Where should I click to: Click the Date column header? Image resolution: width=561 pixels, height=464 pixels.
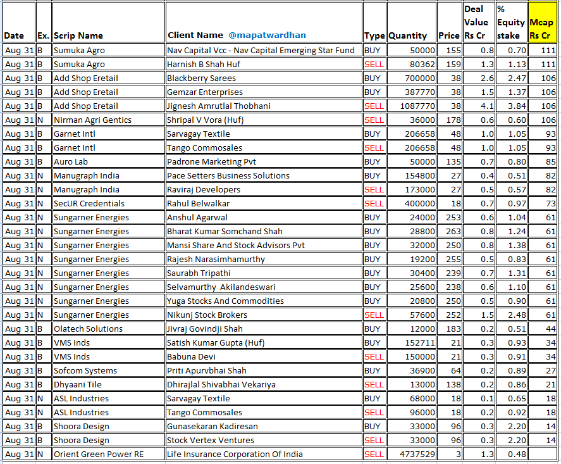[19, 22]
